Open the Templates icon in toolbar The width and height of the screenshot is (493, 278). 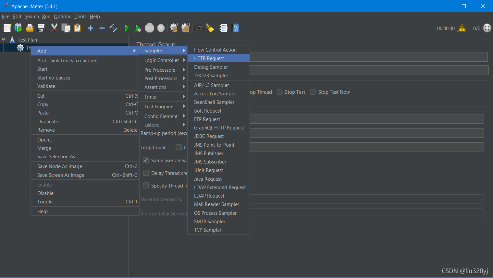click(18, 28)
